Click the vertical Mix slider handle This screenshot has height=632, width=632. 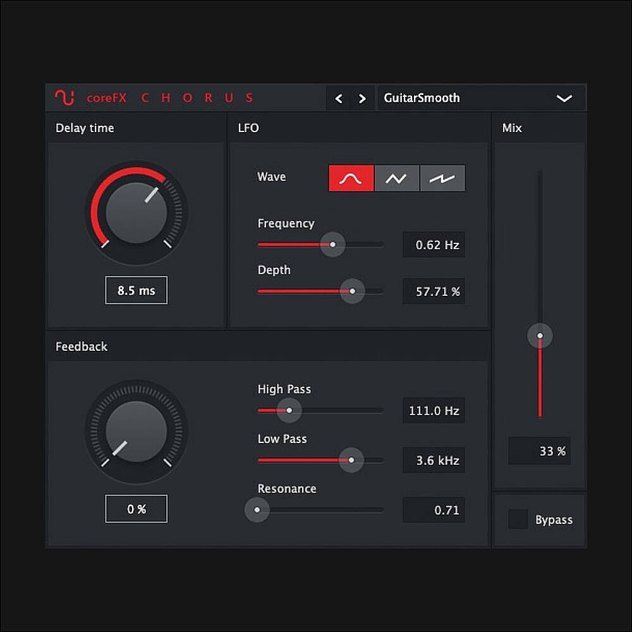[540, 336]
